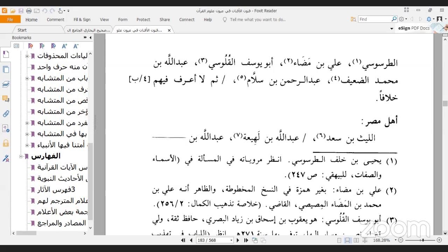The height and width of the screenshot is (252, 448).
Task: Open the Comments sidebar panel icon
Action: tap(6, 99)
